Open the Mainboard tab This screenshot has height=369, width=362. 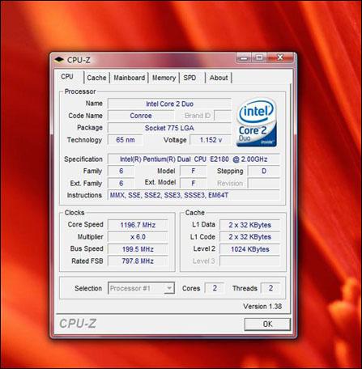click(x=129, y=78)
